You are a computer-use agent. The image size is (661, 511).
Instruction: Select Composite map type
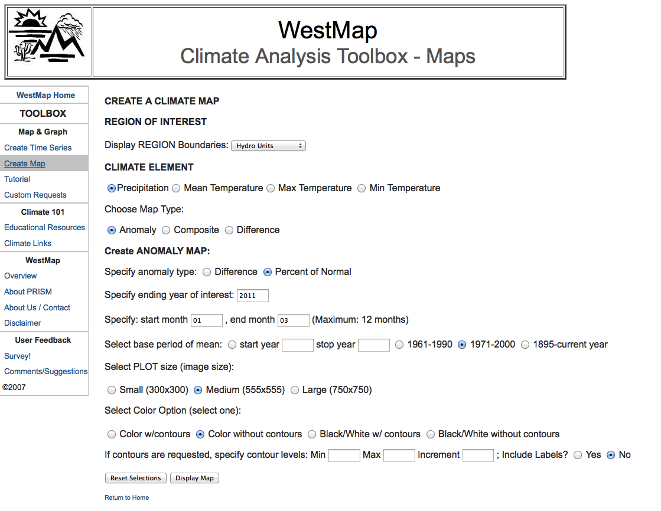166,230
